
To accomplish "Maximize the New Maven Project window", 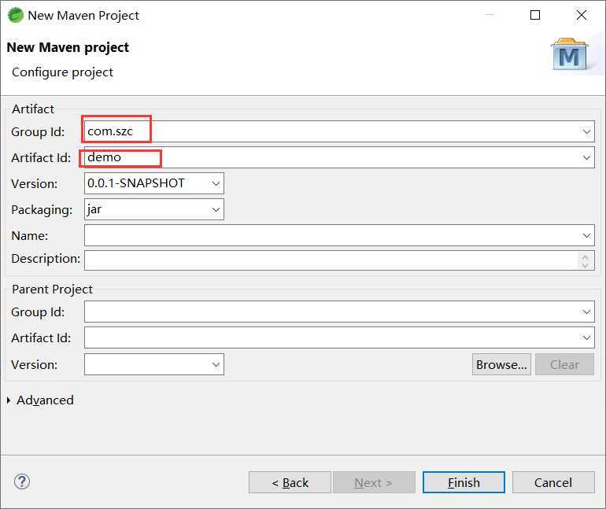I will (x=535, y=15).
